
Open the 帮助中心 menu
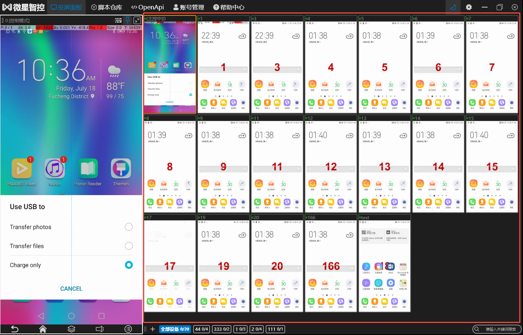(x=229, y=7)
